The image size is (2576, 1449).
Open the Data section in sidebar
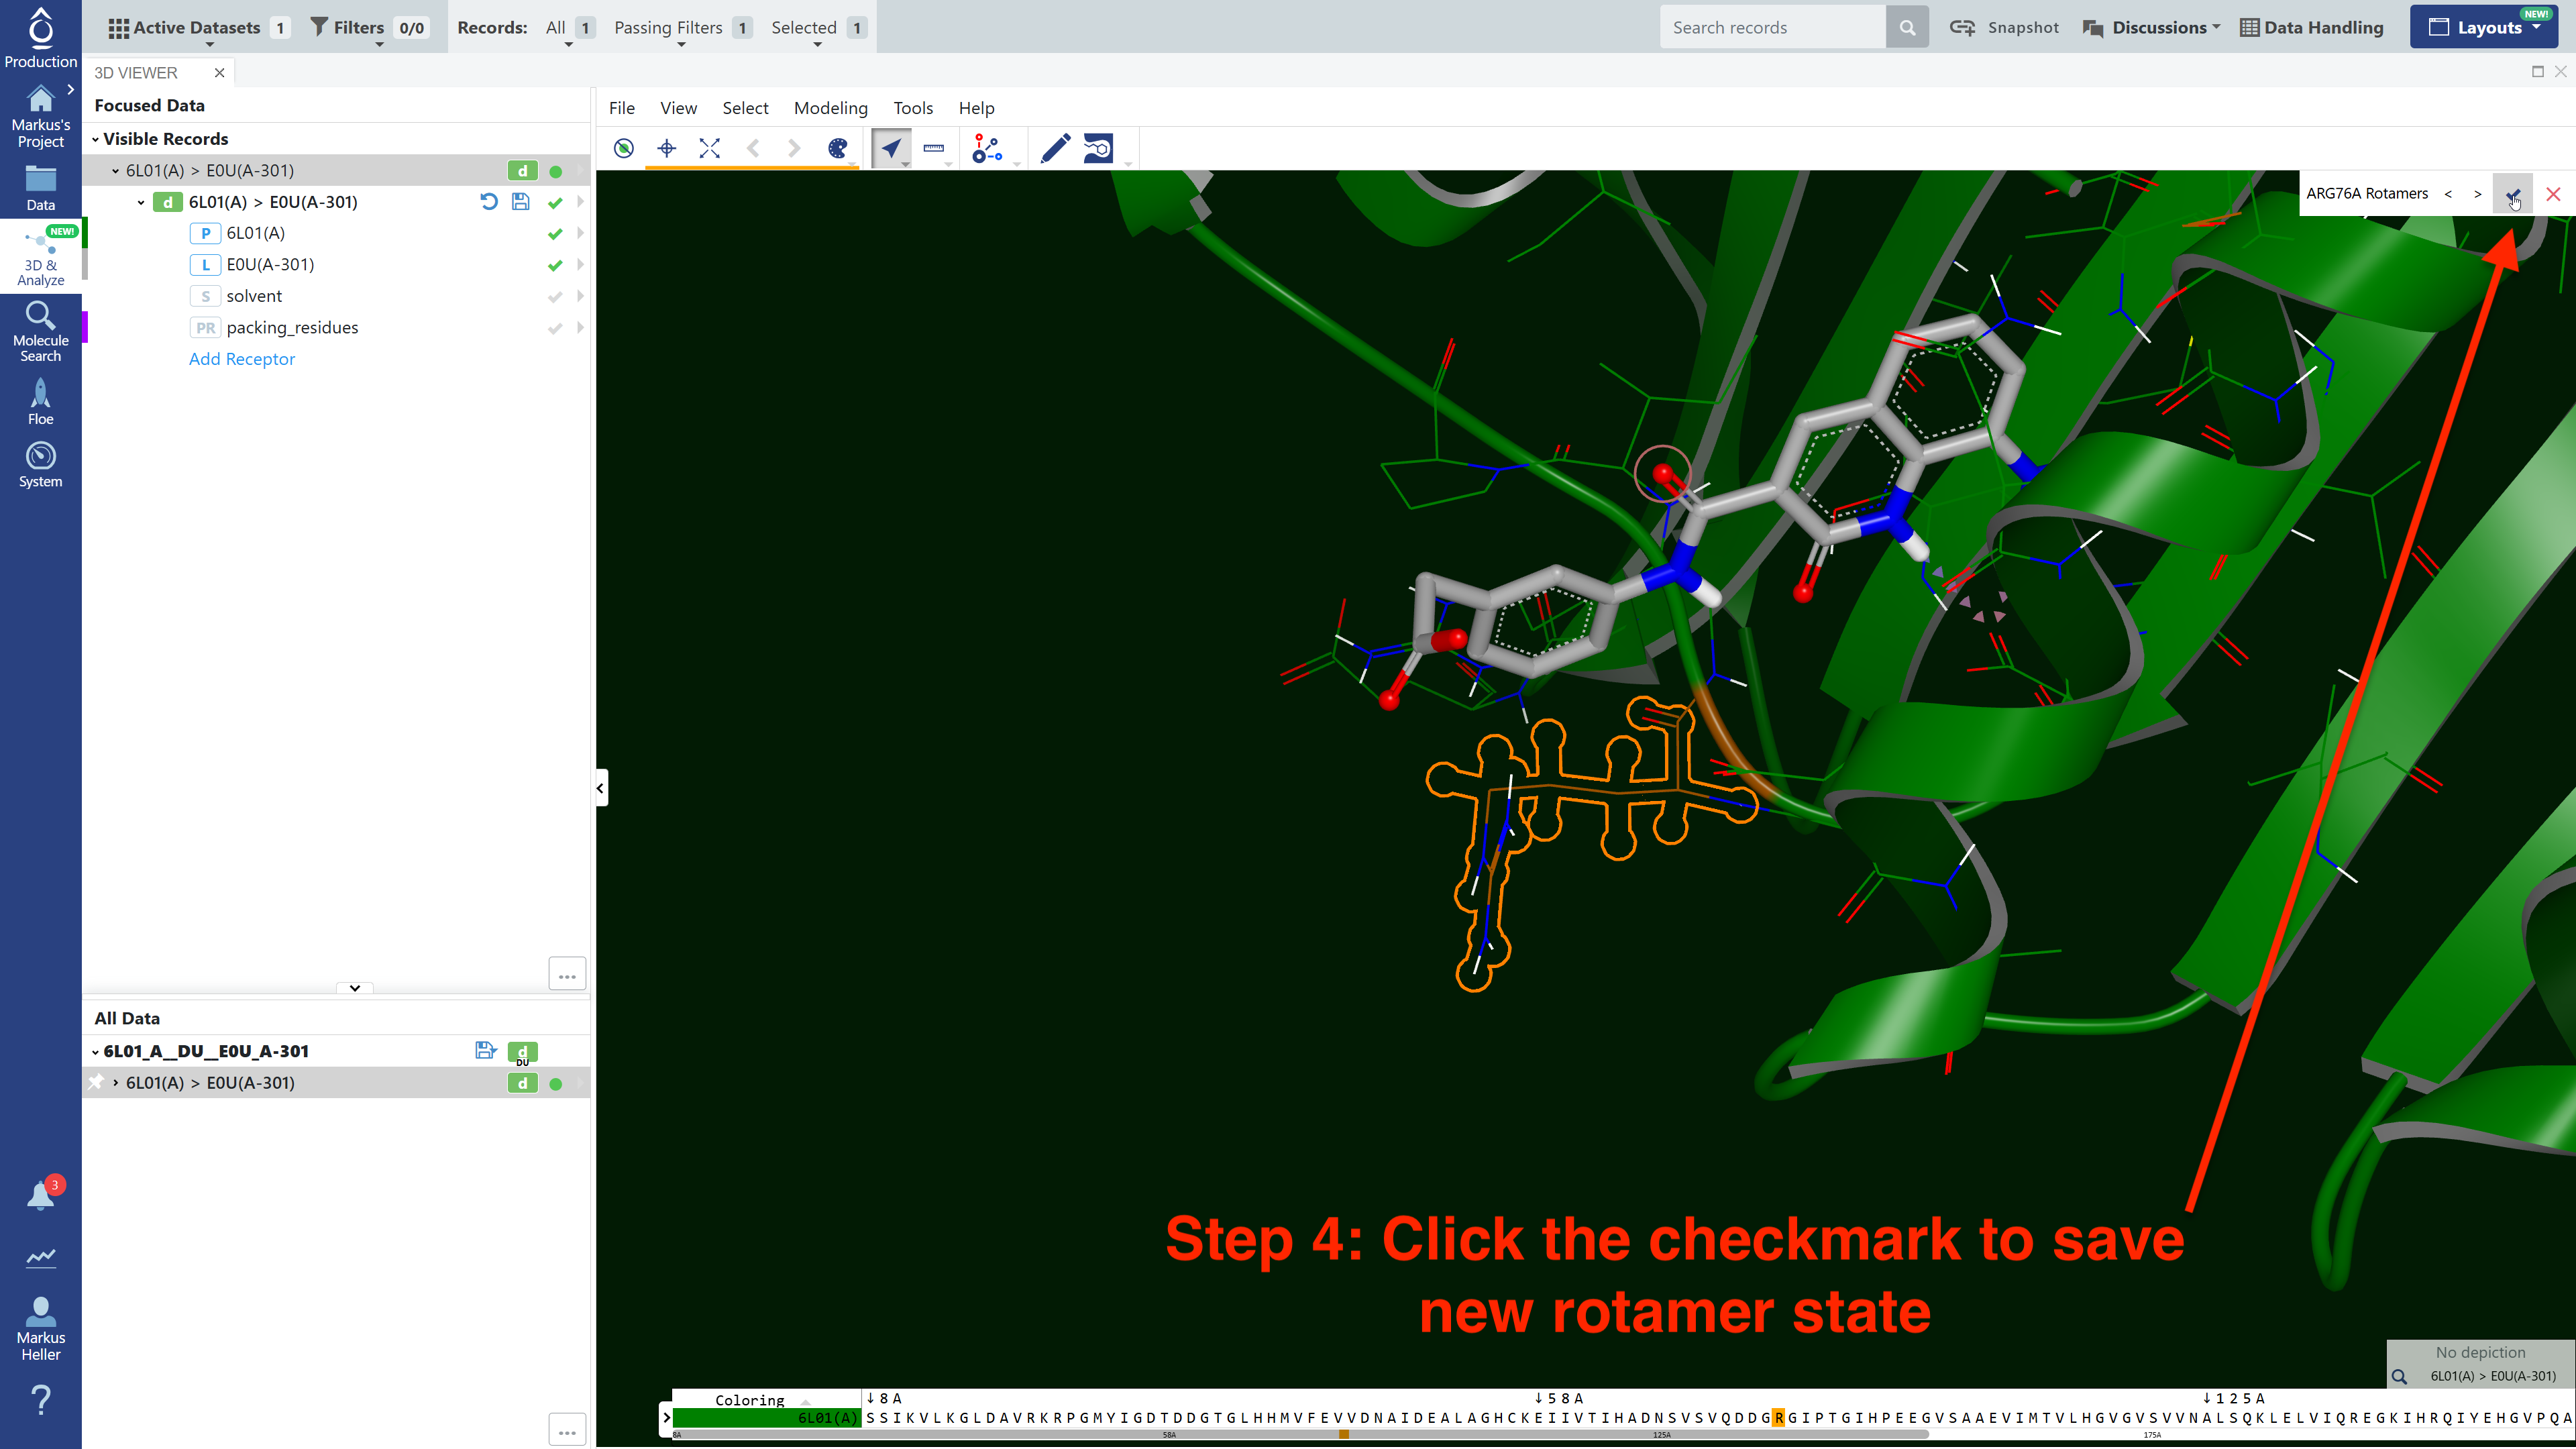coord(41,188)
